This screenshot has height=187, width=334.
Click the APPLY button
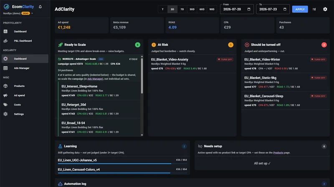pyautogui.click(x=300, y=9)
